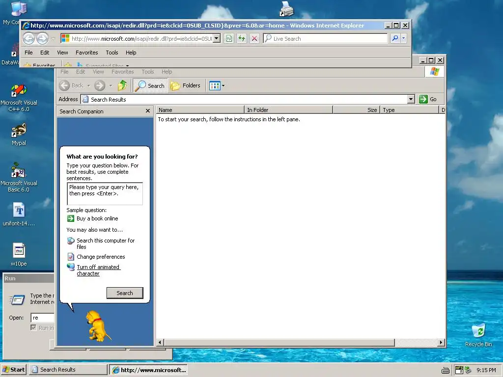Click Search button in Search Companion
The height and width of the screenshot is (377, 503).
[x=125, y=293]
